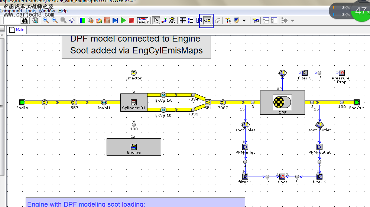Image resolution: width=370 pixels, height=207 pixels.
Task: Click the blue-green split panel icon
Action: [x=82, y=20]
